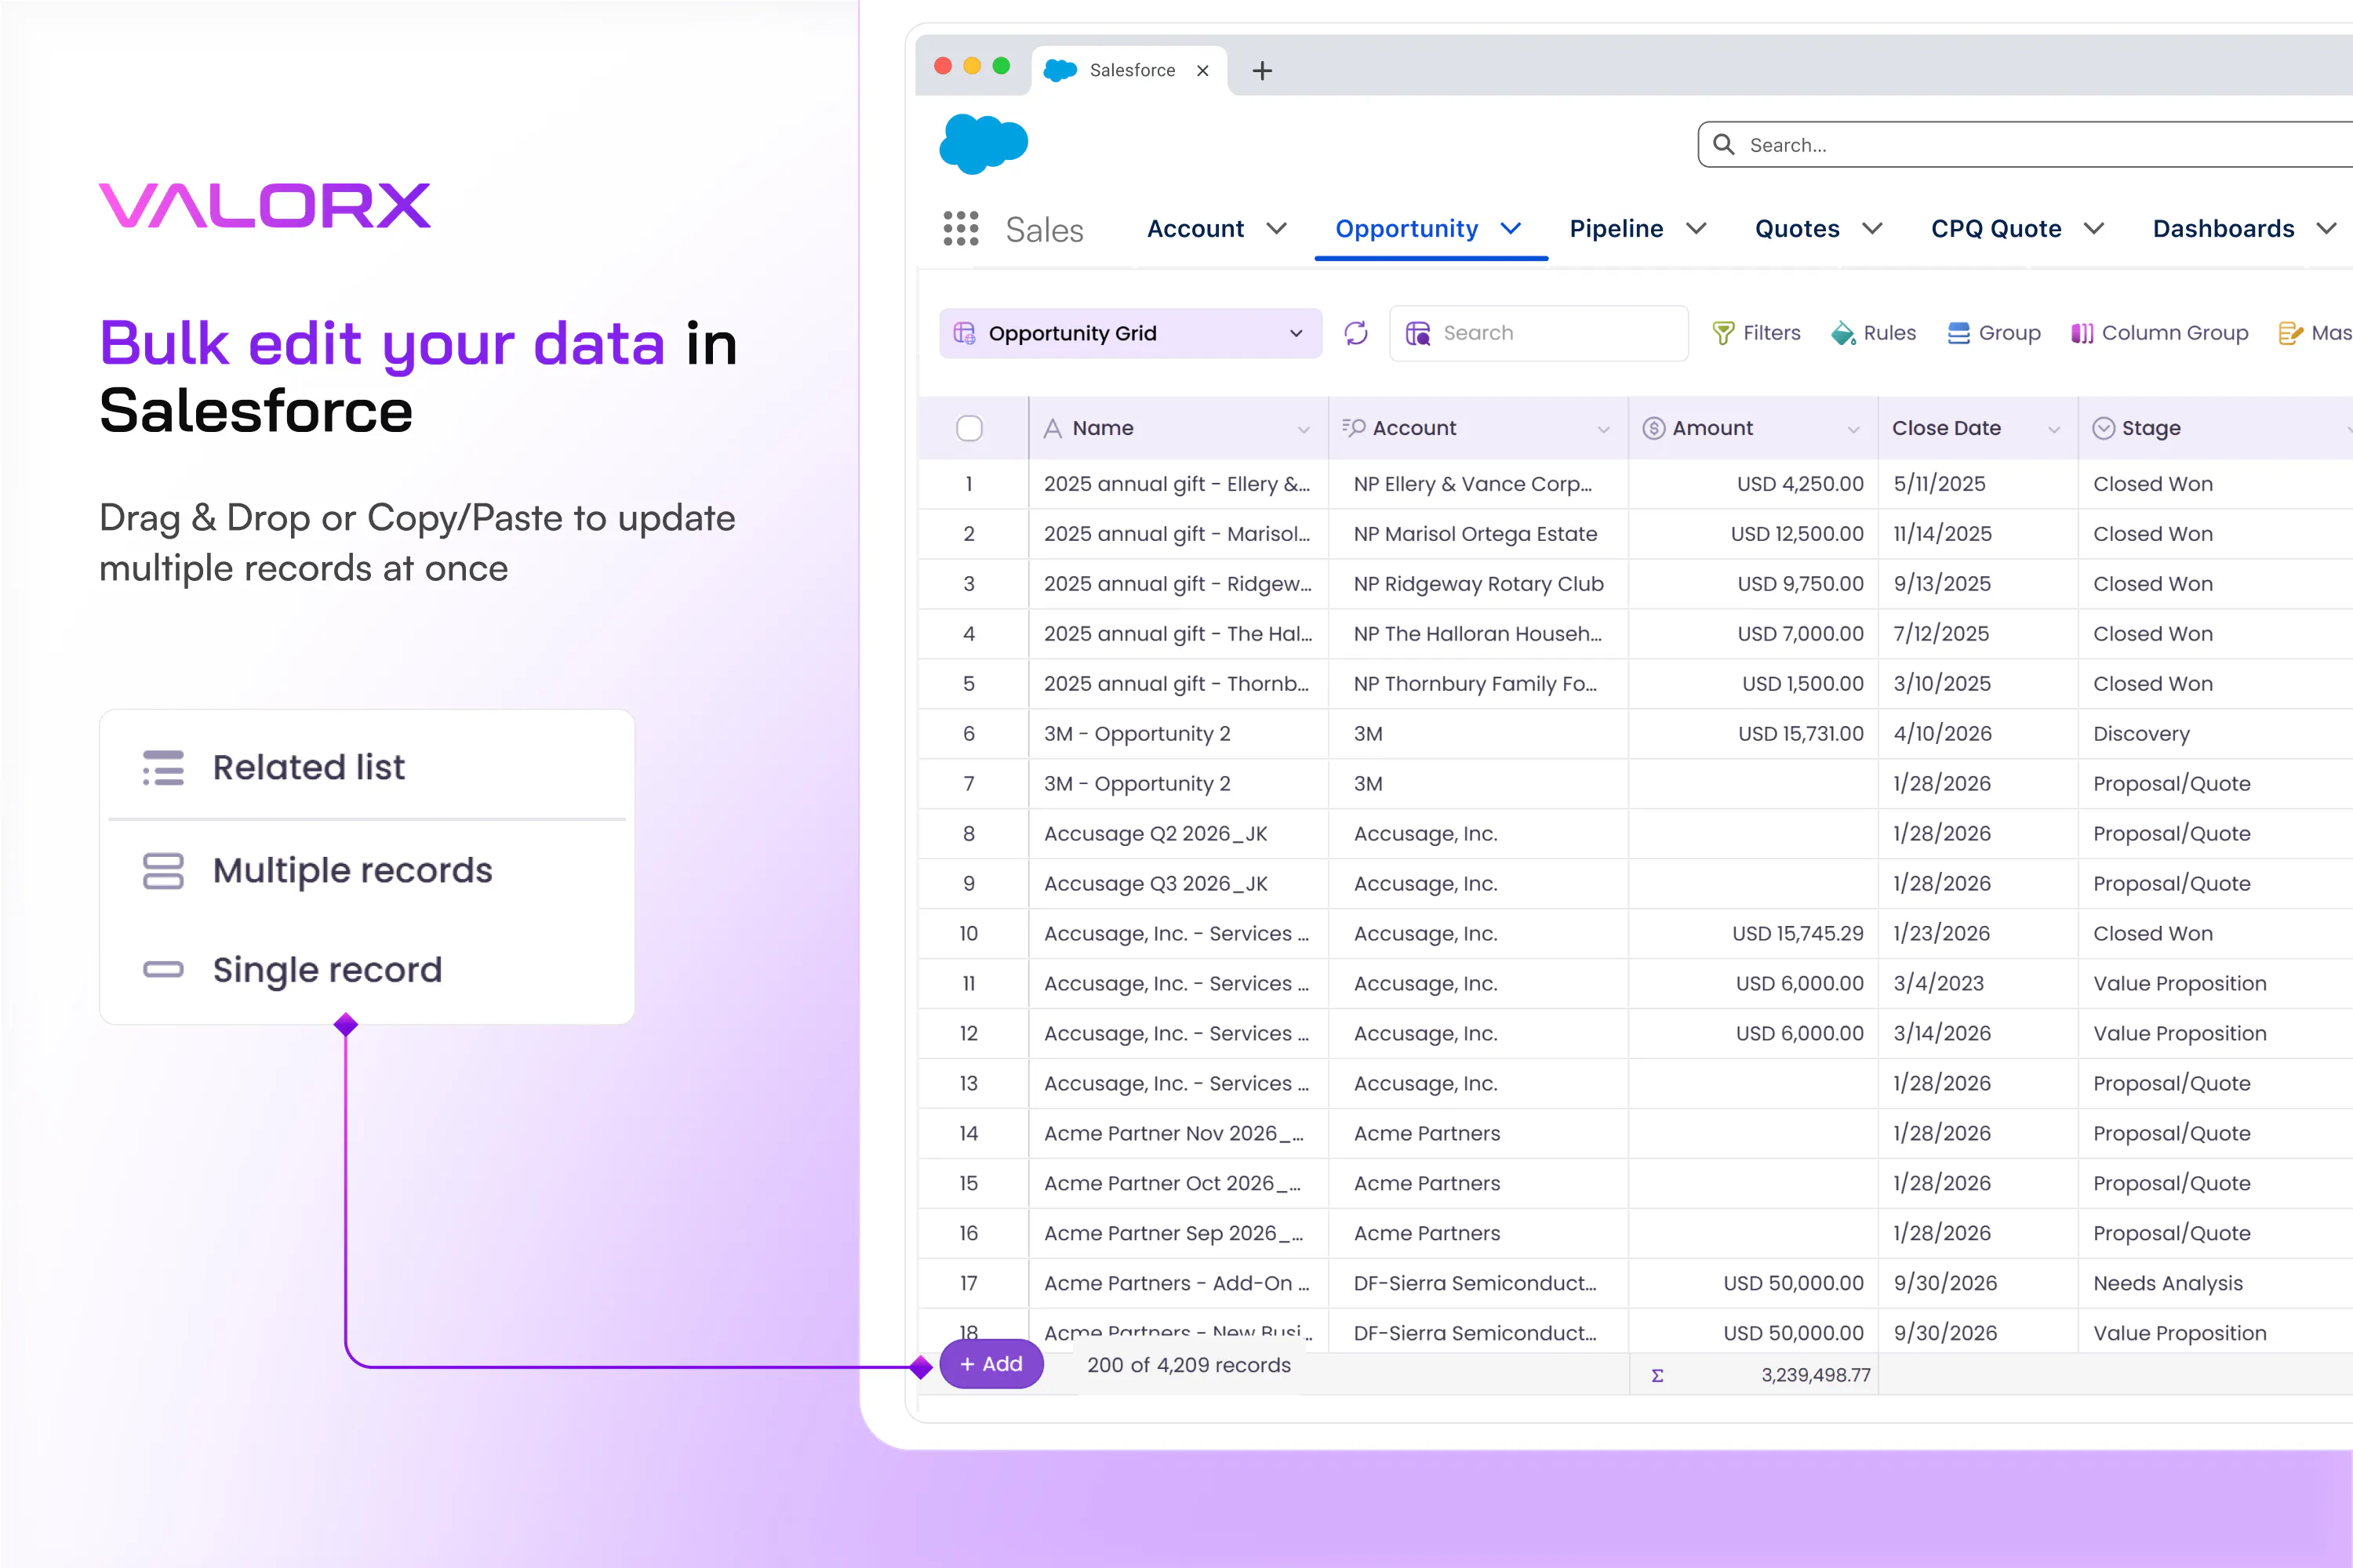
Task: Close the Salesforce browser tab
Action: point(1202,71)
